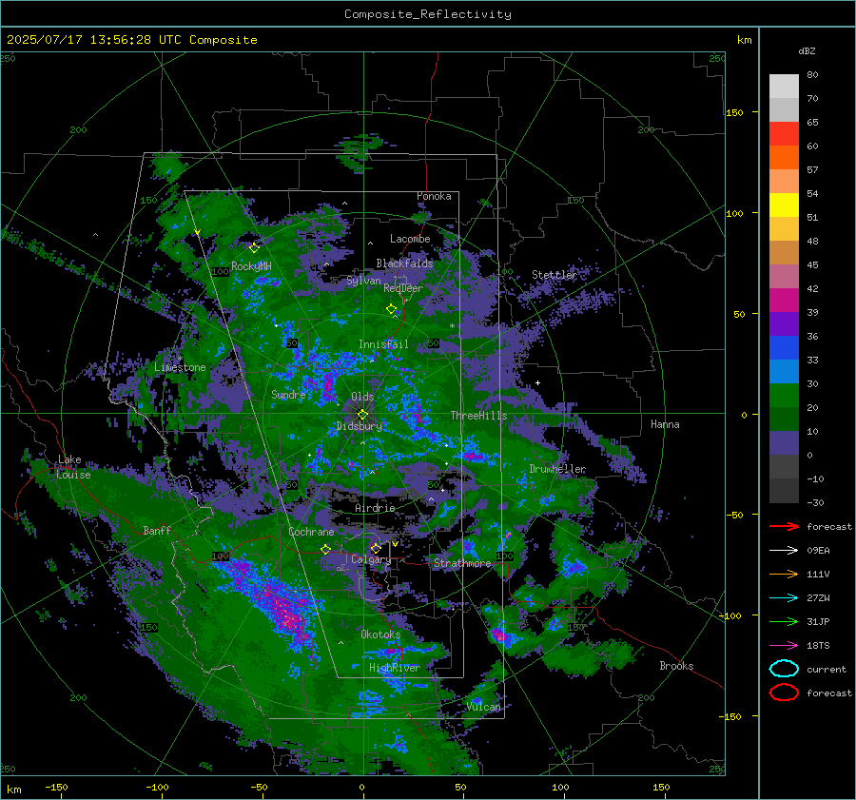Click the 65 dBZ red swatch
This screenshot has width=856, height=800.
coord(784,133)
